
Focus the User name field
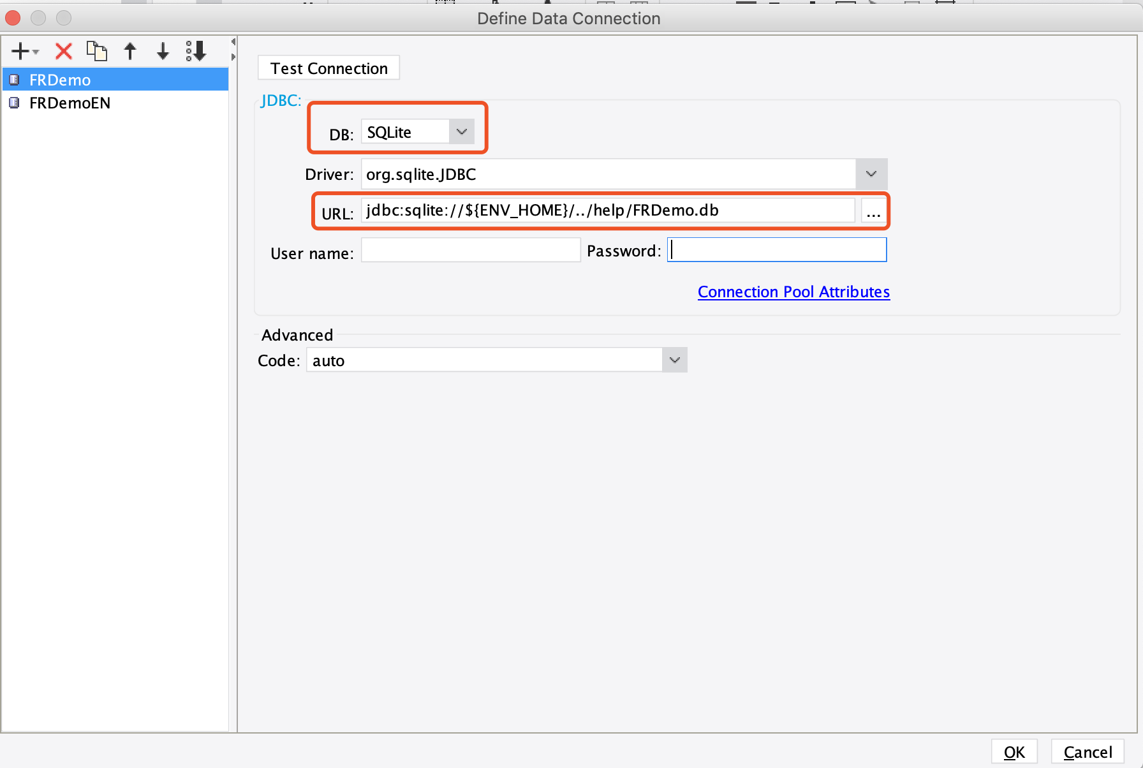coord(471,250)
